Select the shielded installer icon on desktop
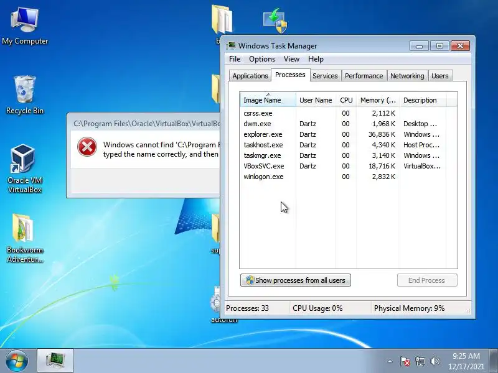Image resolution: width=498 pixels, height=373 pixels. click(x=275, y=21)
